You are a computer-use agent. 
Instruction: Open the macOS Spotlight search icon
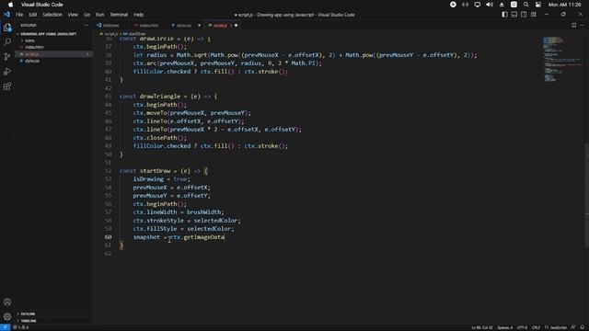(x=525, y=5)
